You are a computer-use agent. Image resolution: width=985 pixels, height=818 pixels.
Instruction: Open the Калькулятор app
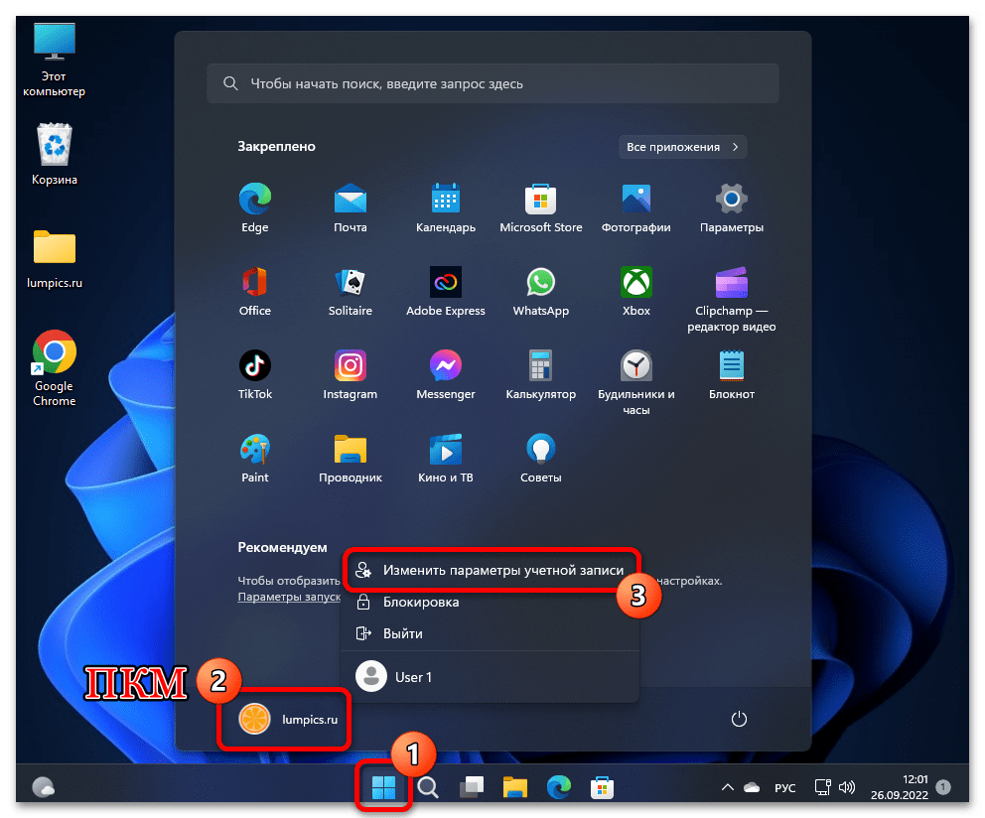(x=541, y=375)
